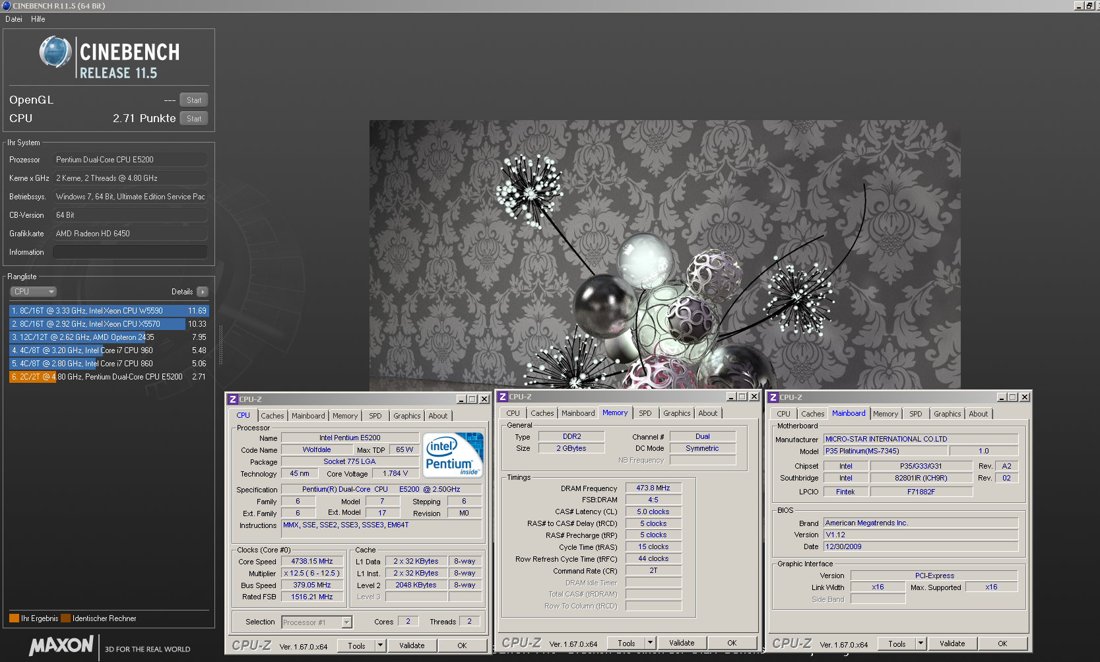Open About tab in first CPU-Z window
Viewport: 1100px width, 662px height.
(x=438, y=416)
